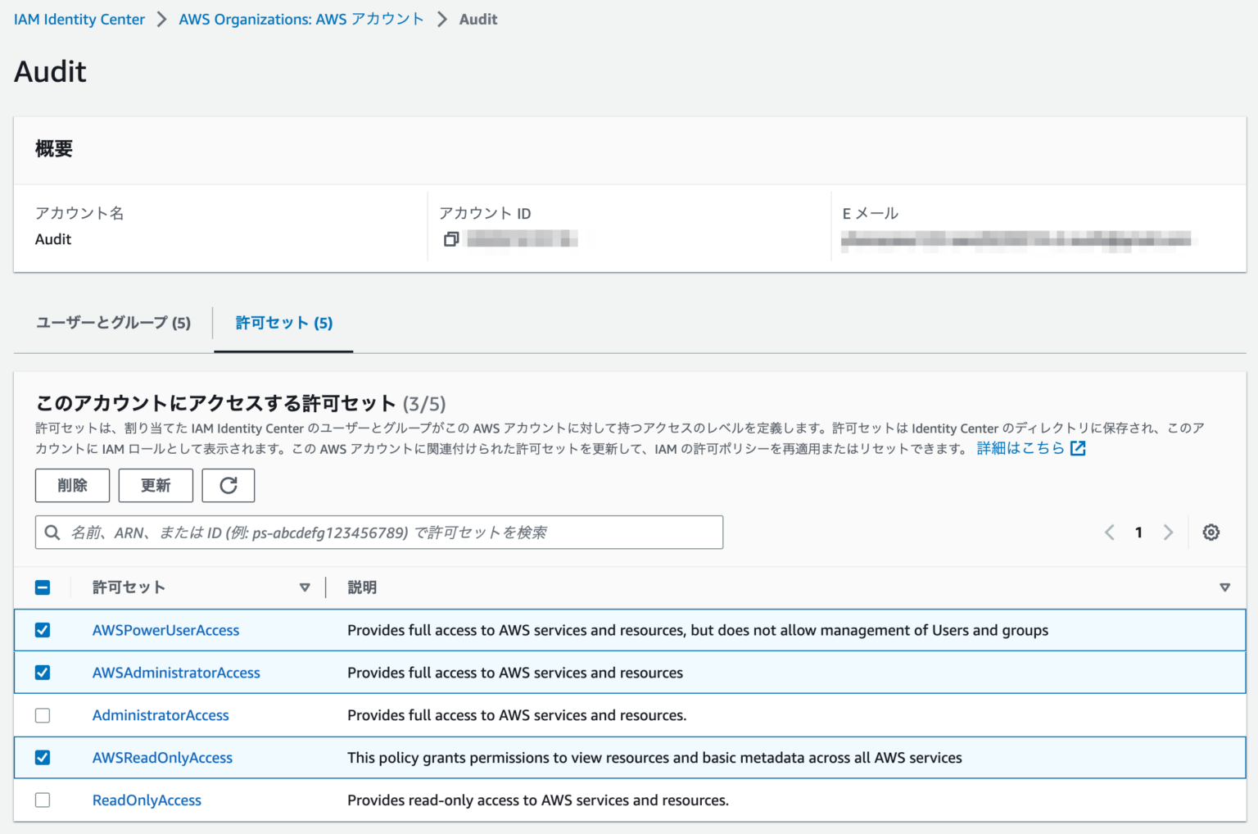Click the 削除 button
The image size is (1258, 834).
(72, 485)
